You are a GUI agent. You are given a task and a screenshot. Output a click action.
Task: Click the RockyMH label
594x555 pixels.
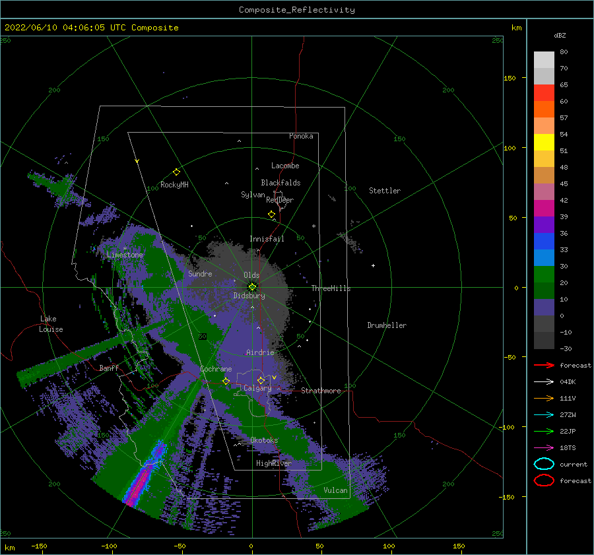(x=174, y=185)
